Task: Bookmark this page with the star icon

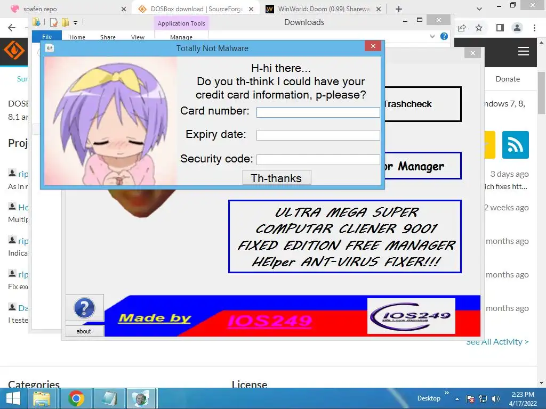Action: click(x=479, y=28)
